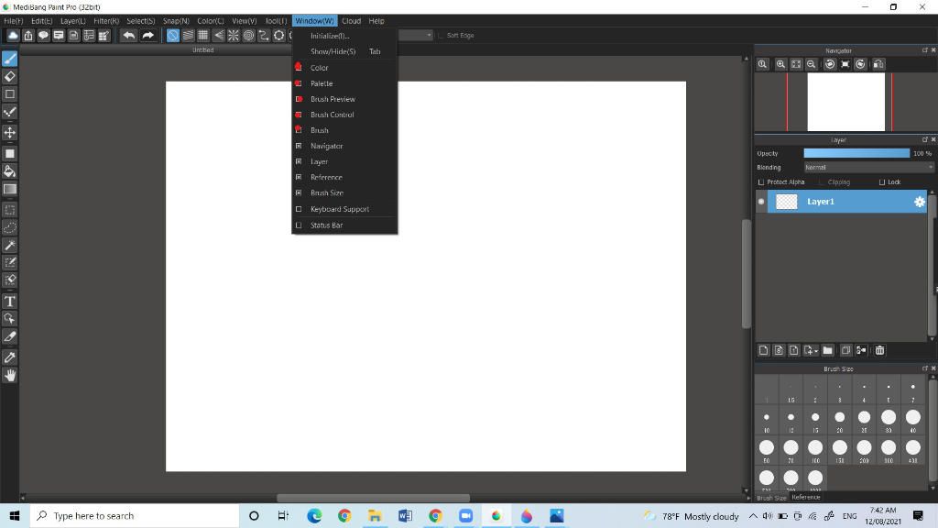Screen dimensions: 938x528
Task: Open the add layer type dropdown arrow
Action: [x=816, y=351]
